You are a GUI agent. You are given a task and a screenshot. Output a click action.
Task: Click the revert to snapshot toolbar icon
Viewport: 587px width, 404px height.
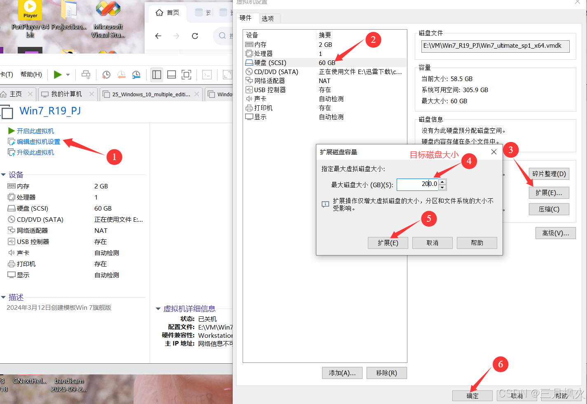point(121,74)
